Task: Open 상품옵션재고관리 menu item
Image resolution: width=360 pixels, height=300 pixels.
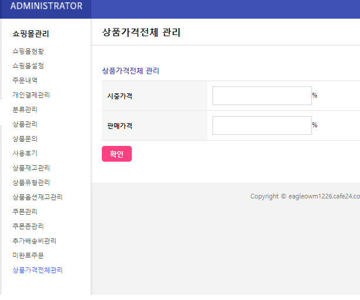Action: [37, 197]
